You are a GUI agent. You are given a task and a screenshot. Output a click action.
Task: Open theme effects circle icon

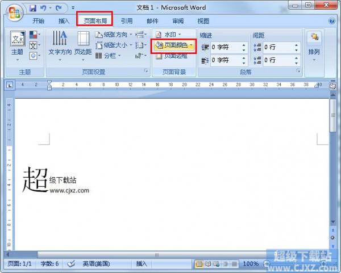35,56
